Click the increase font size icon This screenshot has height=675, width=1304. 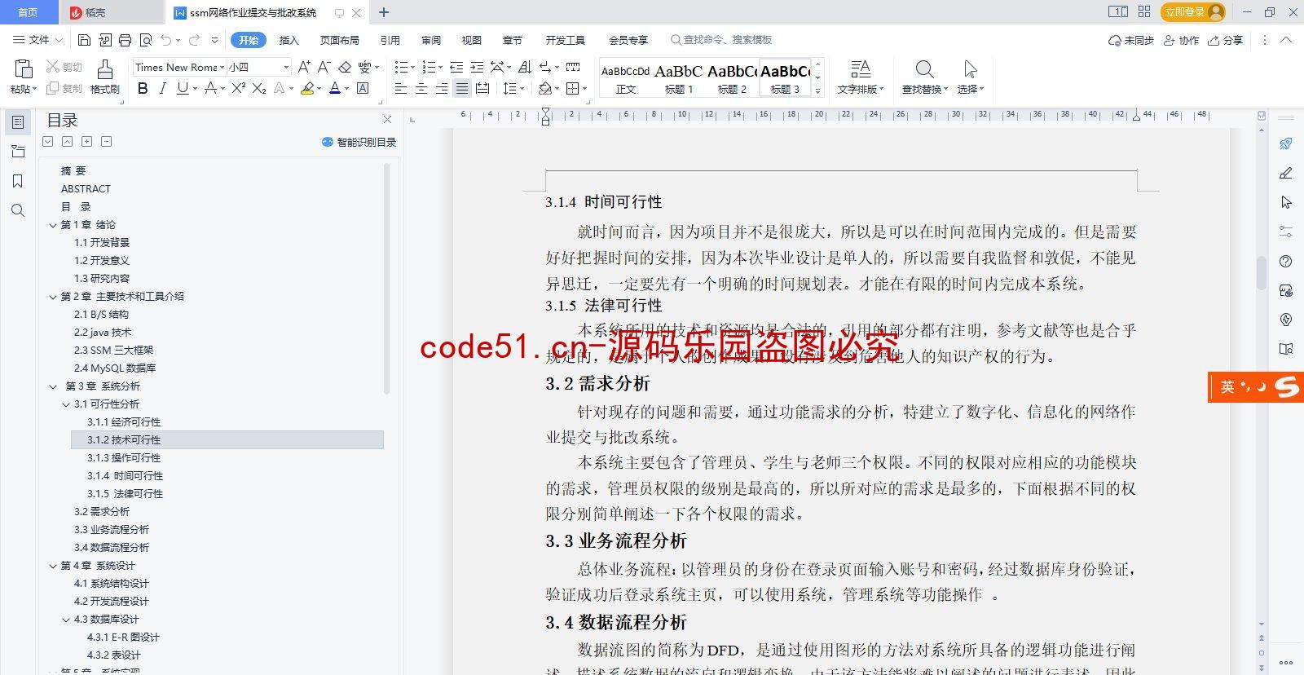304,67
